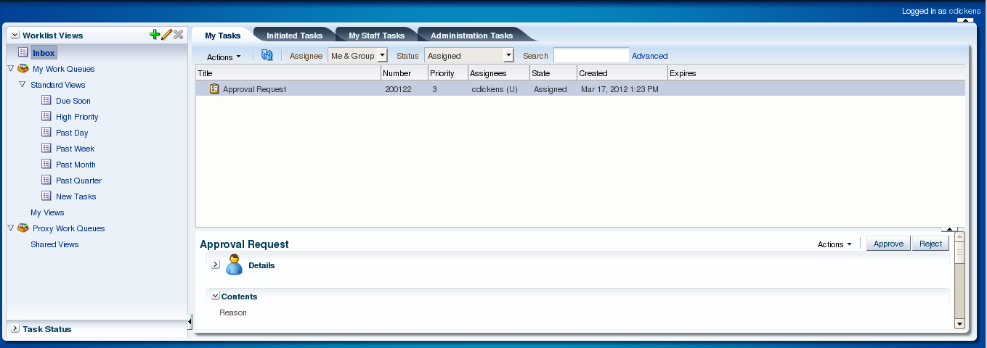The height and width of the screenshot is (348, 987).
Task: Open the Assignee dropdown showing Me & Group
Action: [x=383, y=55]
